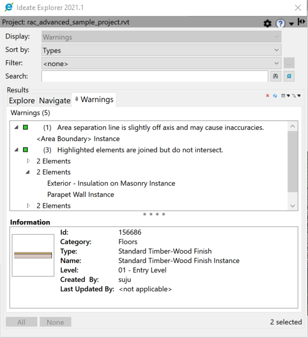
Task: Expand the first 2 Elements row
Action: 28,161
